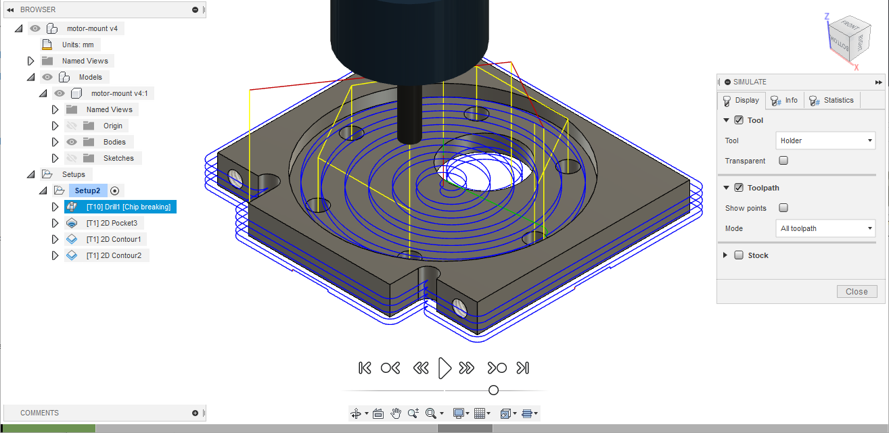Click the Grids and Snaps icon
The image size is (889, 433).
pyautogui.click(x=482, y=413)
